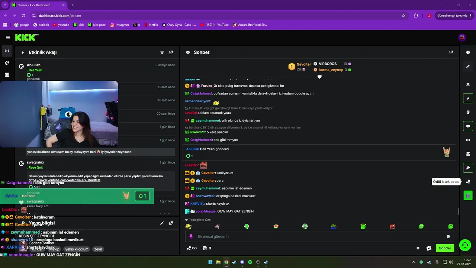
Task: Click the green clapperboard clips icon
Action: coord(468,195)
